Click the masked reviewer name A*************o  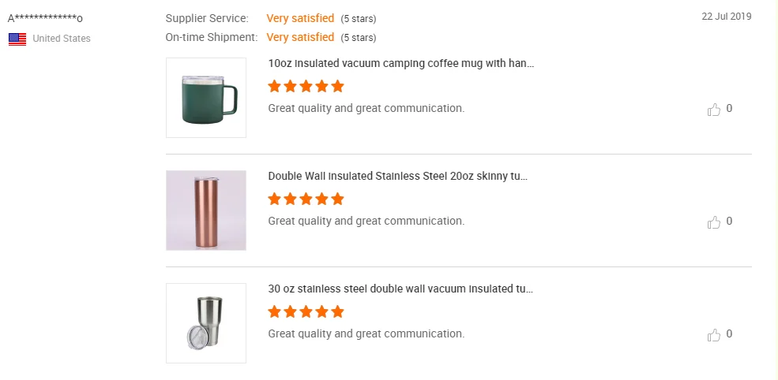(x=45, y=19)
